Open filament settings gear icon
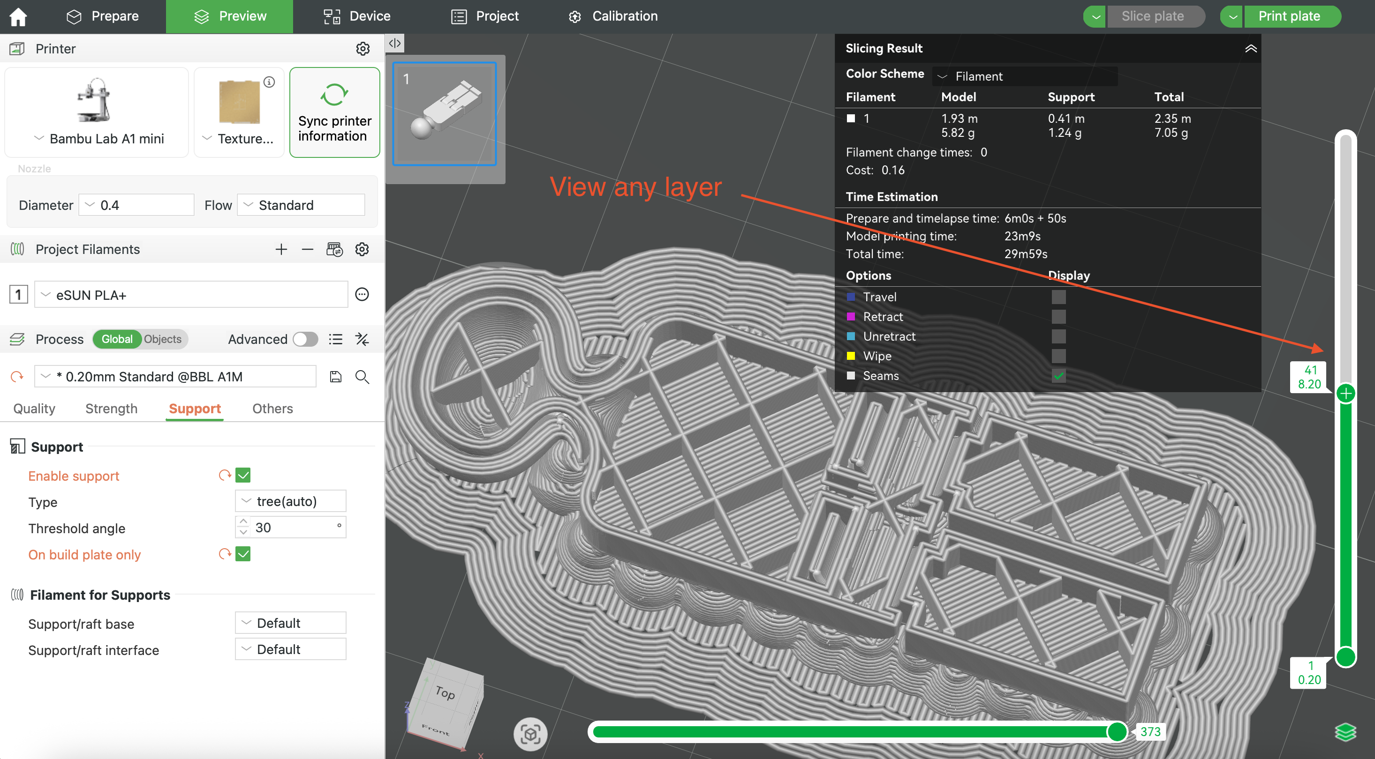Viewport: 1375px width, 759px height. pyautogui.click(x=362, y=249)
